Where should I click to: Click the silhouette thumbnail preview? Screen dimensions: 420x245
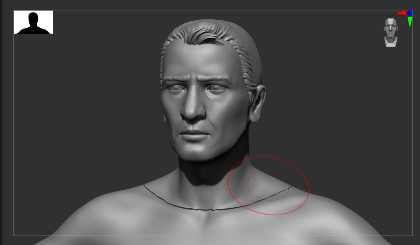tap(33, 22)
